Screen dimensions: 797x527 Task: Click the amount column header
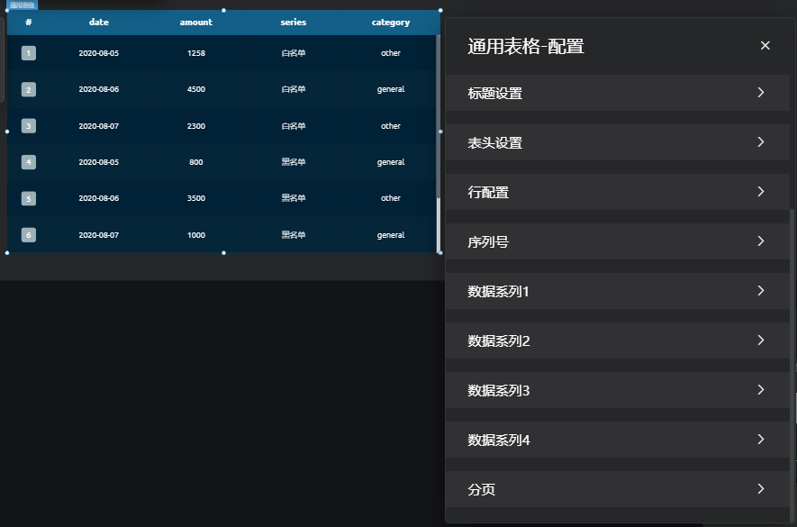(196, 23)
